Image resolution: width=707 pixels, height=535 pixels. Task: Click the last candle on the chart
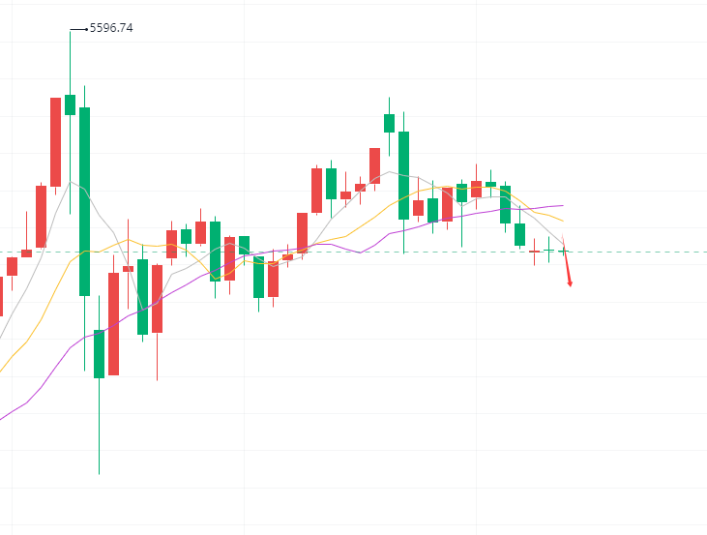[563, 251]
